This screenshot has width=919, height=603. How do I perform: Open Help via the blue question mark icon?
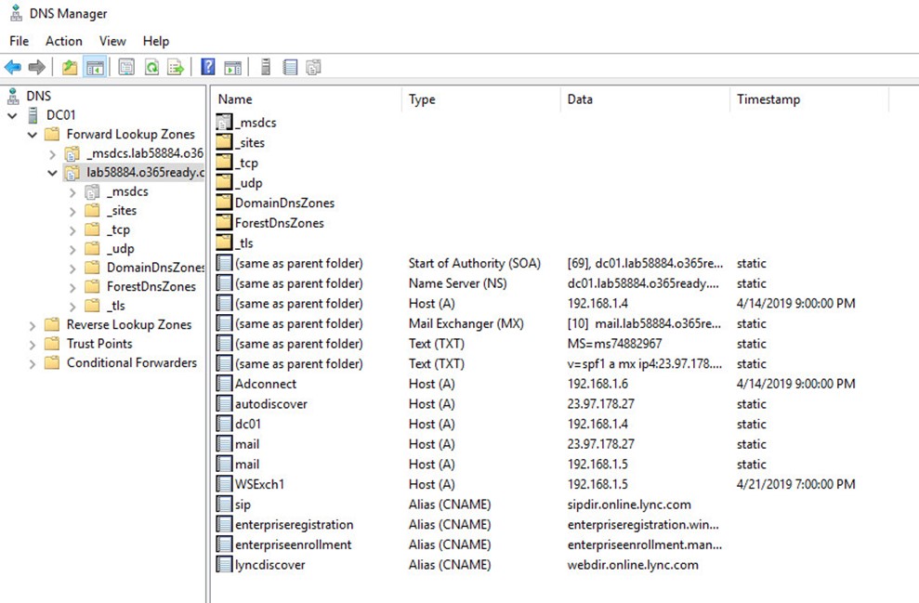click(208, 67)
